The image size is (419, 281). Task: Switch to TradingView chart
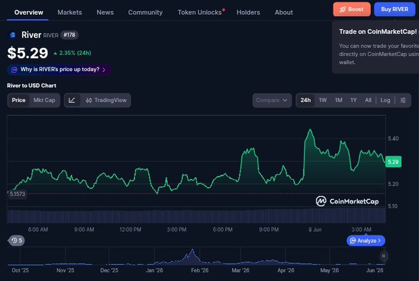tap(106, 100)
